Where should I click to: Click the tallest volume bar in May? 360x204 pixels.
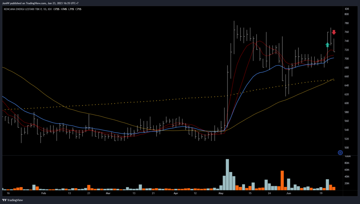tap(227, 174)
